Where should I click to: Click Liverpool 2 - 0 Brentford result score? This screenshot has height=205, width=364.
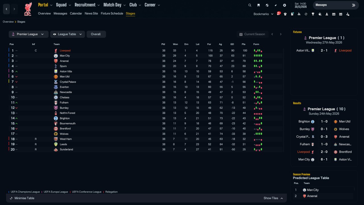(x=324, y=152)
